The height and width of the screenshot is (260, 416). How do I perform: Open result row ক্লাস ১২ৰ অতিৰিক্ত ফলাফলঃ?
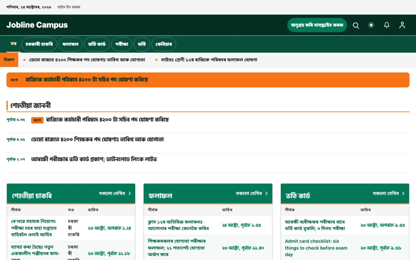click(x=179, y=225)
